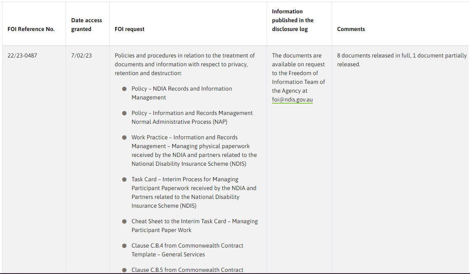Select Information published in the disclosure log header
Image resolution: width=470 pixels, height=274 pixels.
pyautogui.click(x=293, y=20)
